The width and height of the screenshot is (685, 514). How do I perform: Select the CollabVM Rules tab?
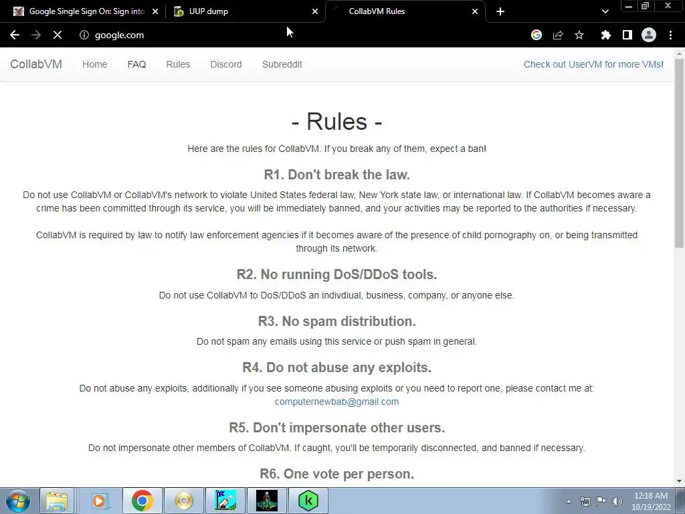(405, 11)
